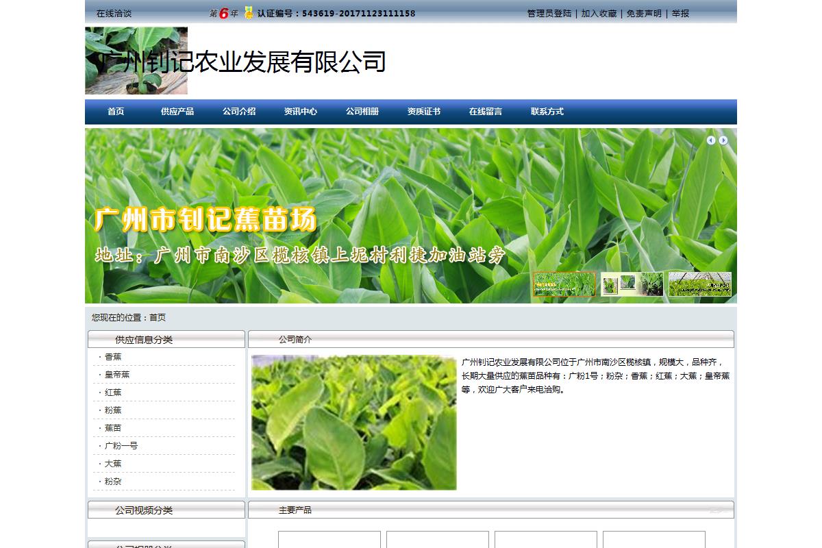Image resolution: width=822 pixels, height=548 pixels.
Task: Open 首页 in the navigation bar
Action: (116, 112)
